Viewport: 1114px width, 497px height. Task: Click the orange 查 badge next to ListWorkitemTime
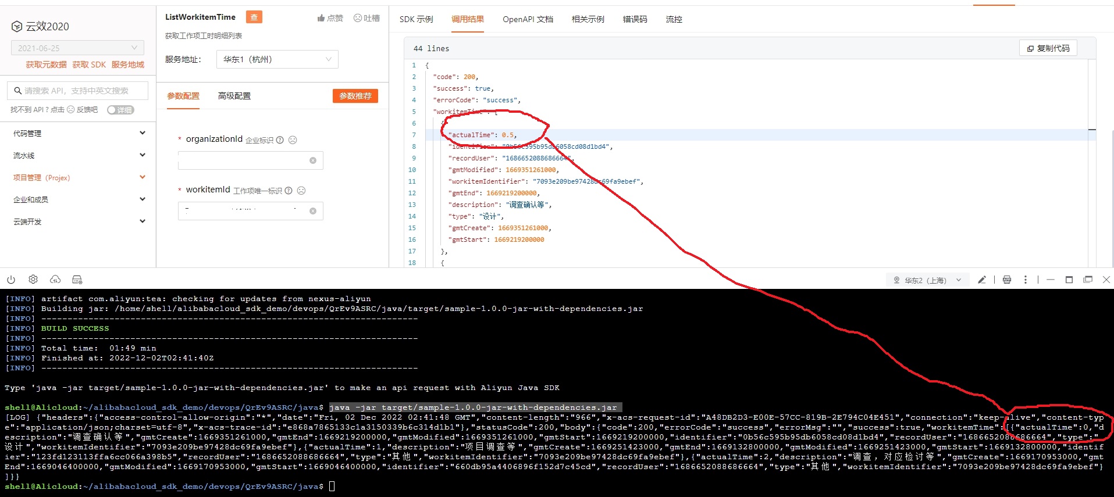[254, 17]
